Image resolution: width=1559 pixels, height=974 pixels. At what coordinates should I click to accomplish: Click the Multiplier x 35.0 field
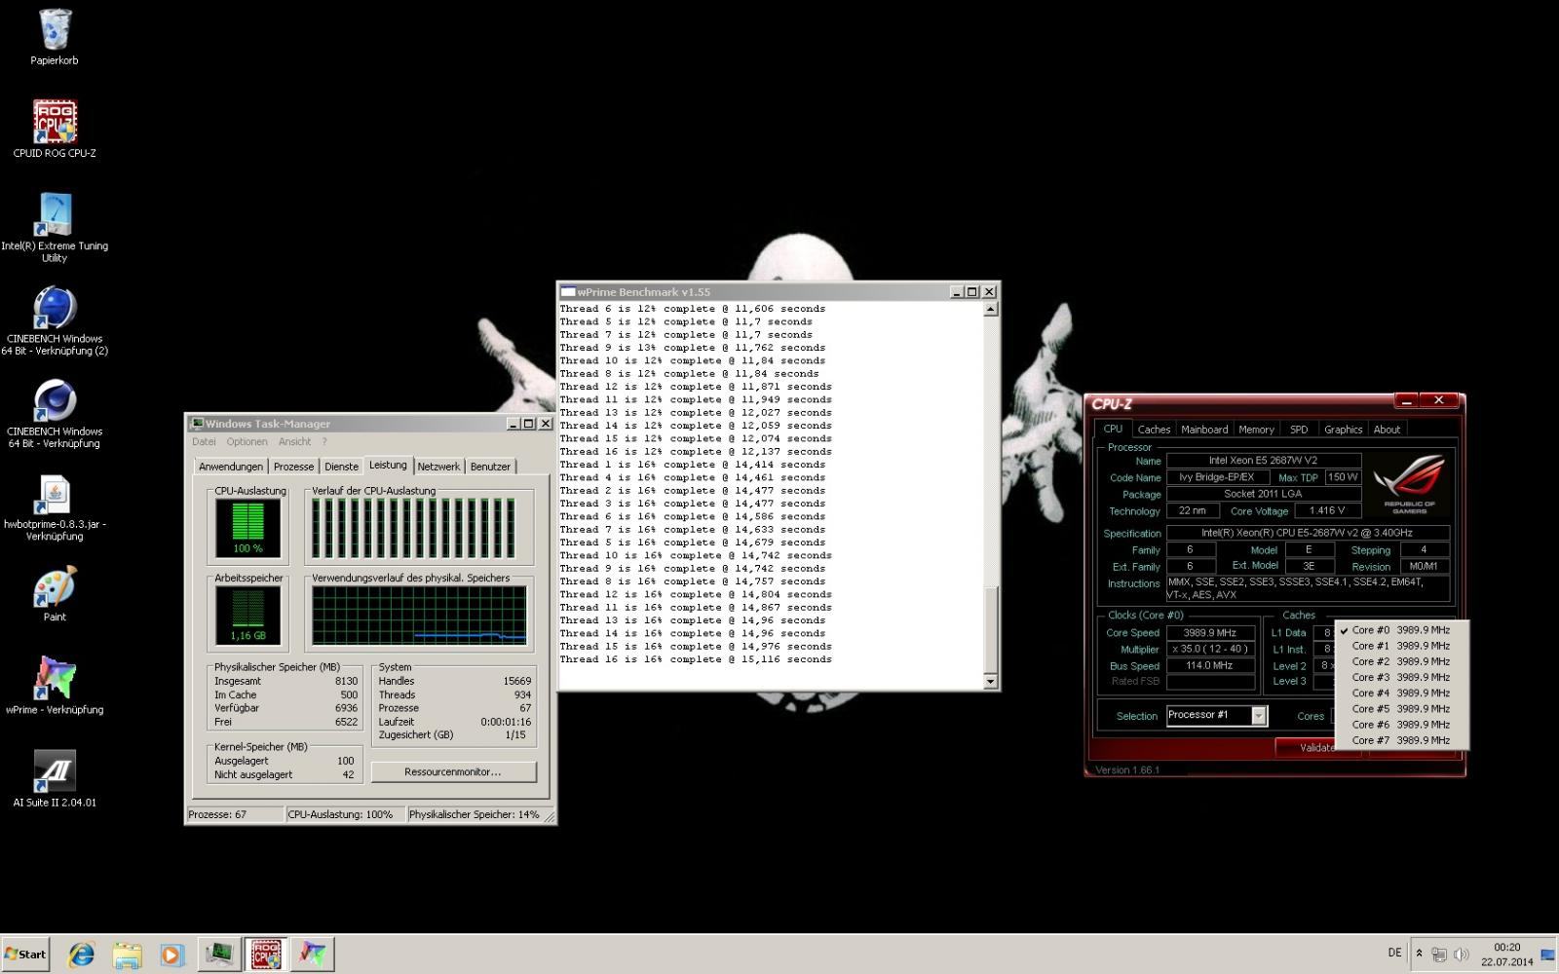(1210, 649)
